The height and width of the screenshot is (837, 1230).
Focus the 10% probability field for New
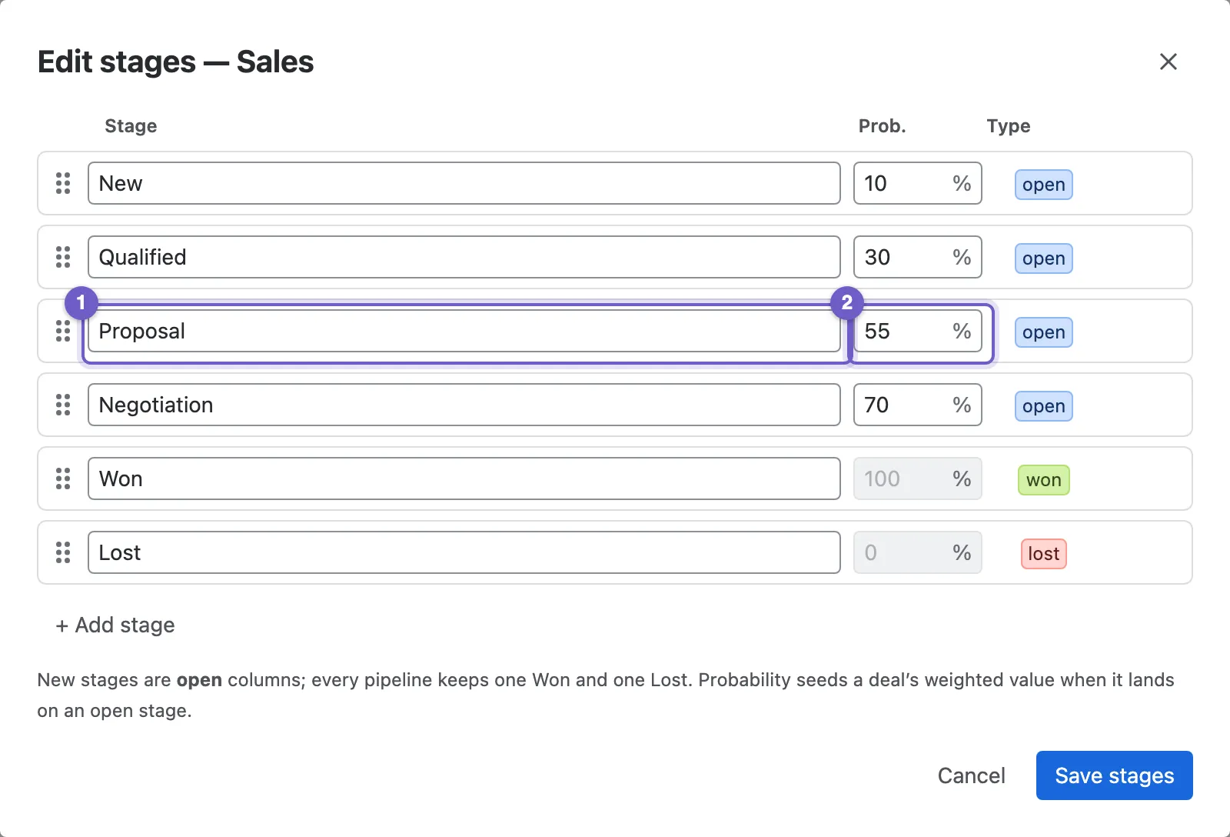coord(917,183)
